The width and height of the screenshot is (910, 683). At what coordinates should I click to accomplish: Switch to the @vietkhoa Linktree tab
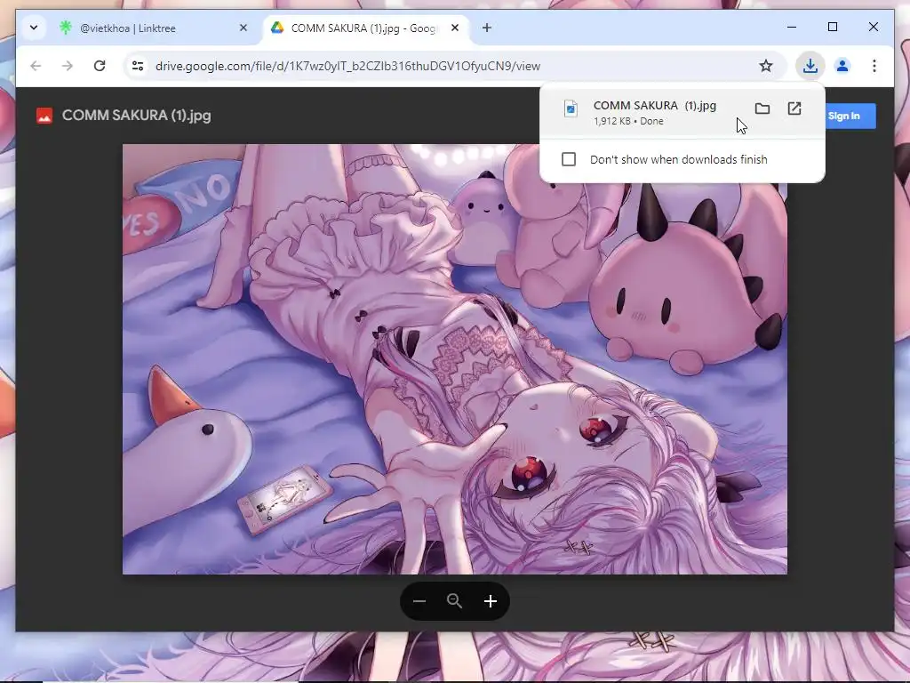pos(154,28)
